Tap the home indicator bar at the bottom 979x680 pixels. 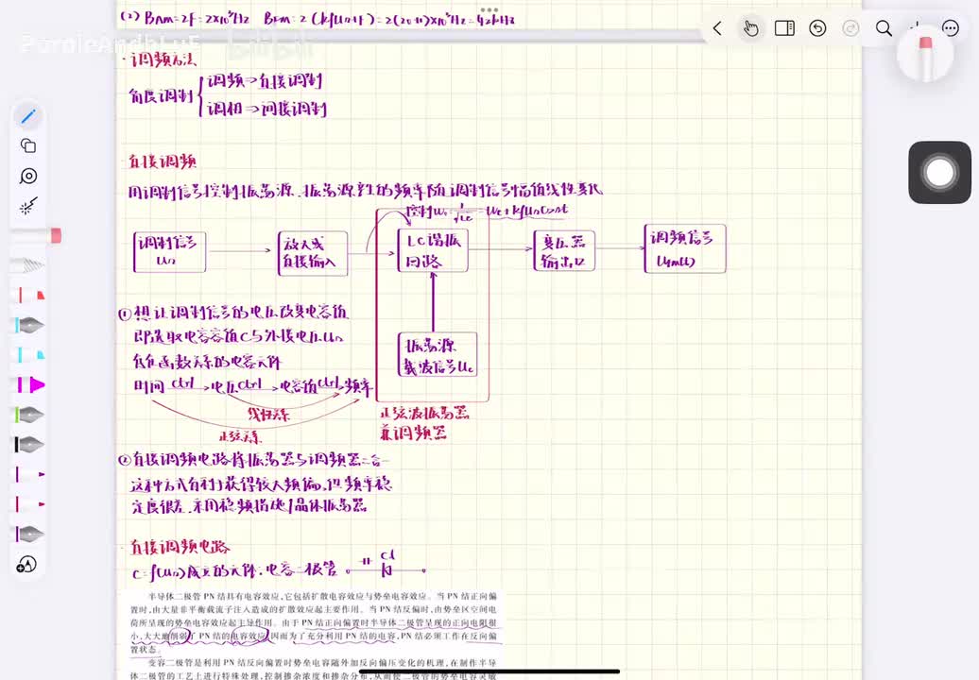tap(489, 671)
